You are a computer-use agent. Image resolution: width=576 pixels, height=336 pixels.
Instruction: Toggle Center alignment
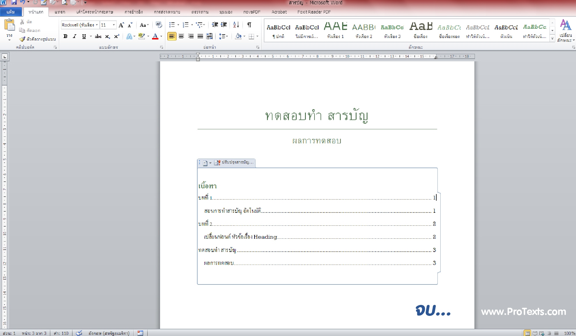click(181, 36)
